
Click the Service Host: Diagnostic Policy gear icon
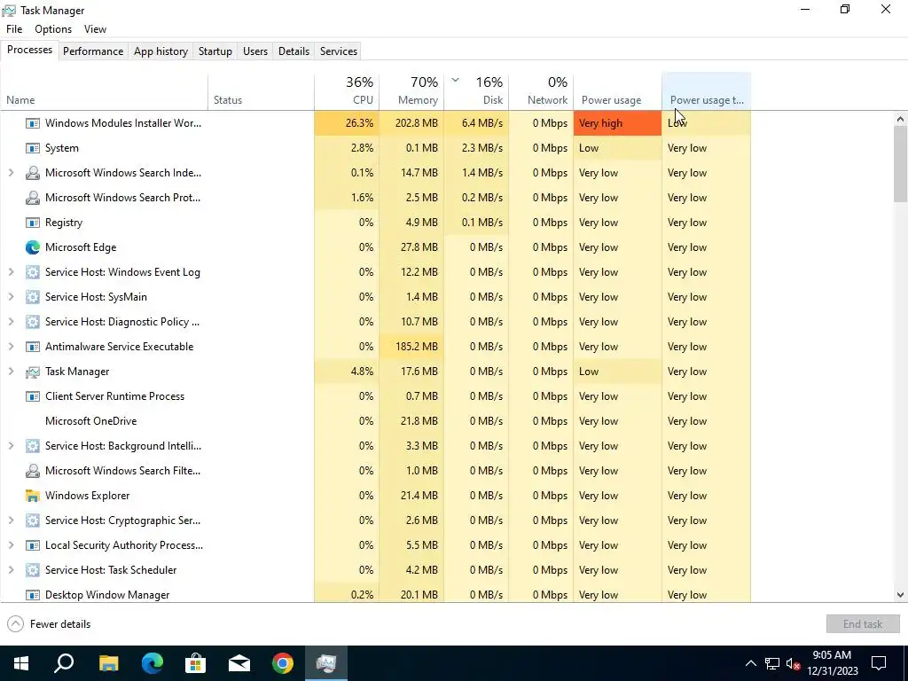(x=33, y=322)
